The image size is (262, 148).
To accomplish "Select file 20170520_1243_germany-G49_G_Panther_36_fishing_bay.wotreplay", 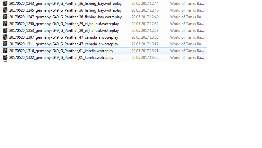I will tap(65, 4).
